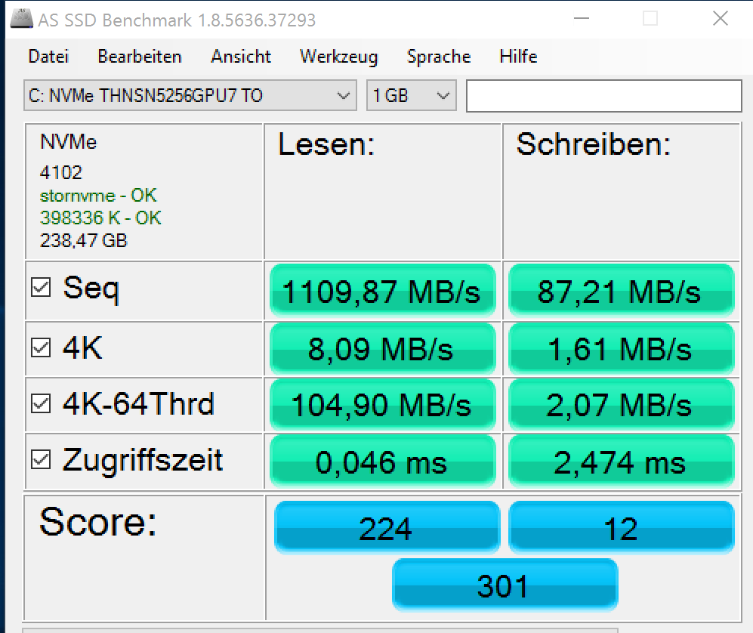Click the empty text field beside size dropdown

click(603, 96)
